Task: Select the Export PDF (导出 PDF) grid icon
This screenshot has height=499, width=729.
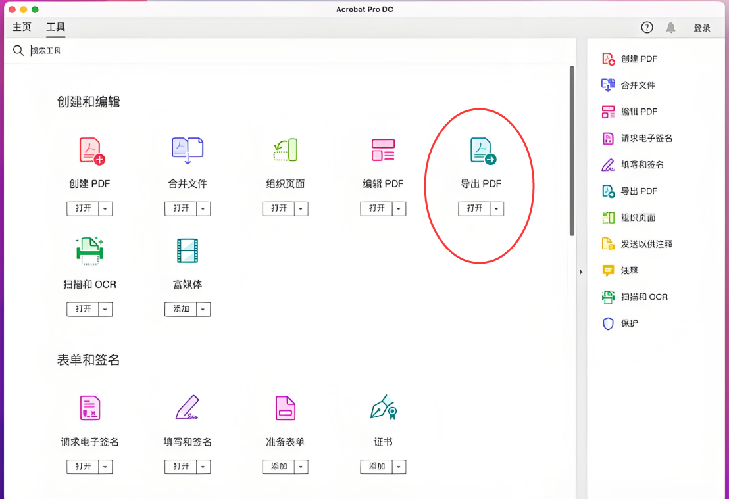Action: [483, 151]
